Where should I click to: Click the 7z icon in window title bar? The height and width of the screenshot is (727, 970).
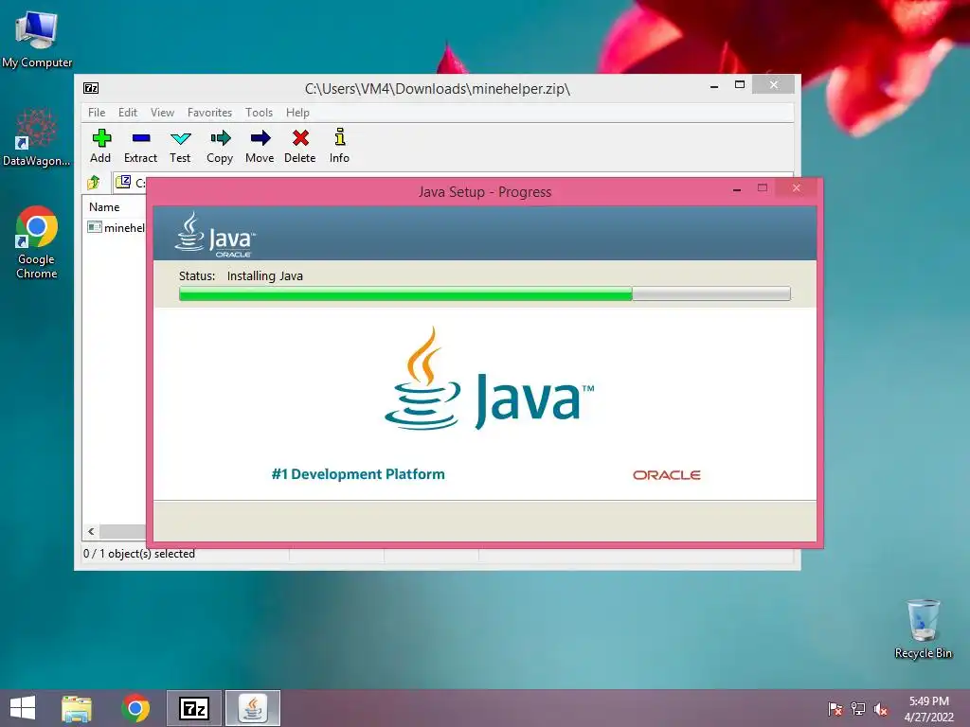tap(91, 88)
